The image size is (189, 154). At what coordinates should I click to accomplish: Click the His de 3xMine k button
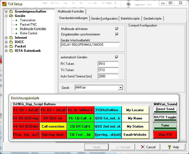coord(81,110)
